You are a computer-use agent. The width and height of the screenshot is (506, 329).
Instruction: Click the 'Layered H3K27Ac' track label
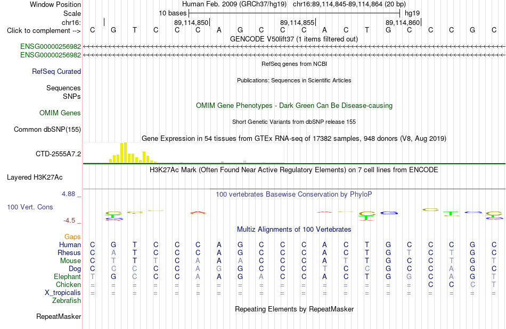click(35, 178)
